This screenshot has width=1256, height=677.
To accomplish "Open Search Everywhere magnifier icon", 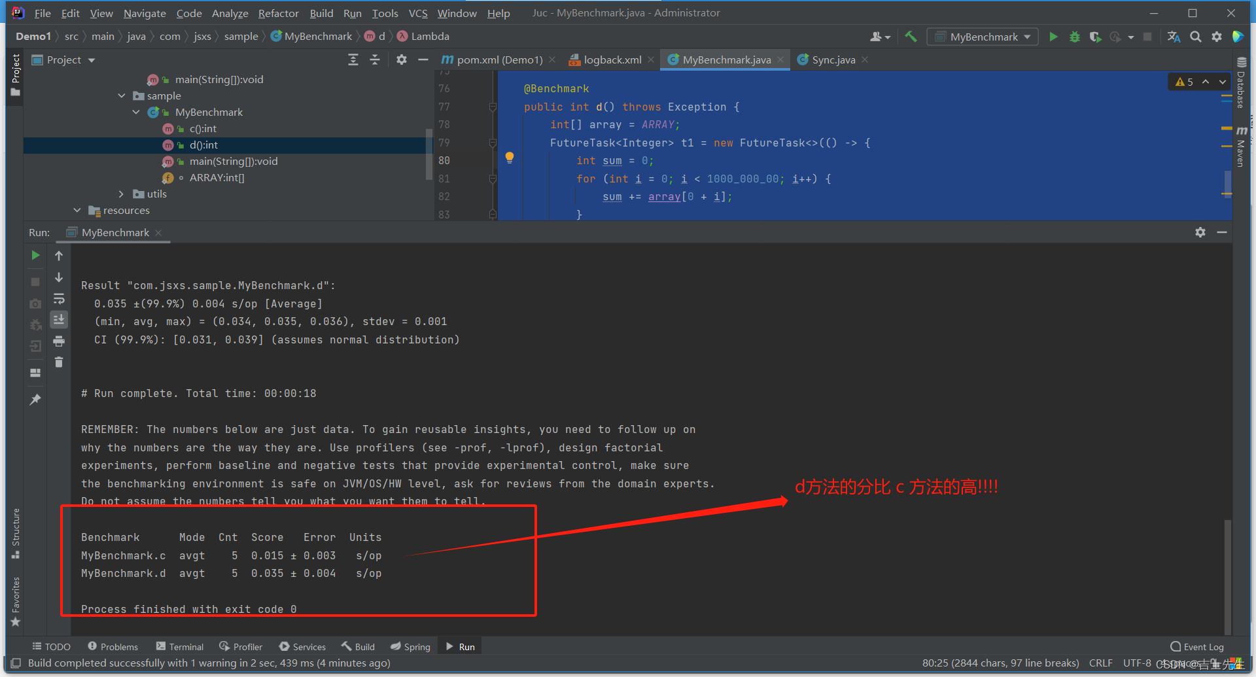I will (1195, 37).
